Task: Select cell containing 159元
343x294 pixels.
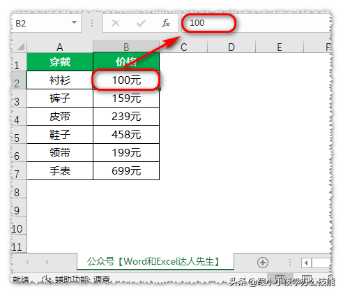Action: pyautogui.click(x=126, y=98)
